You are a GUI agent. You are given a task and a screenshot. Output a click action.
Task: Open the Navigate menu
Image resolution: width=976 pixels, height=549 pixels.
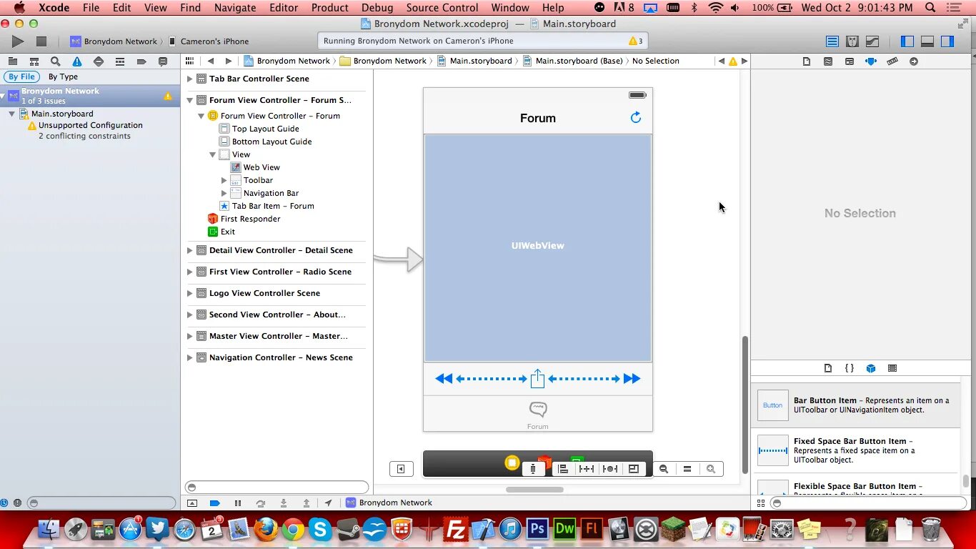coord(235,8)
